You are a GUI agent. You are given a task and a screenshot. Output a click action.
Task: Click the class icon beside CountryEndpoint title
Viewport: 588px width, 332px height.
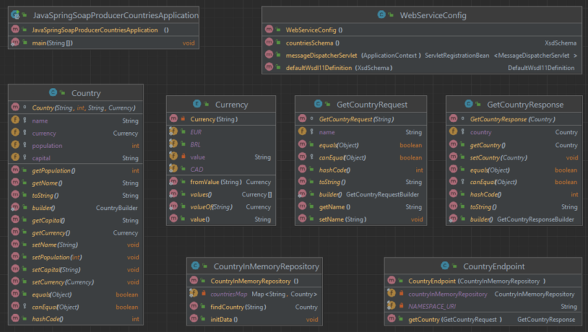coord(445,266)
